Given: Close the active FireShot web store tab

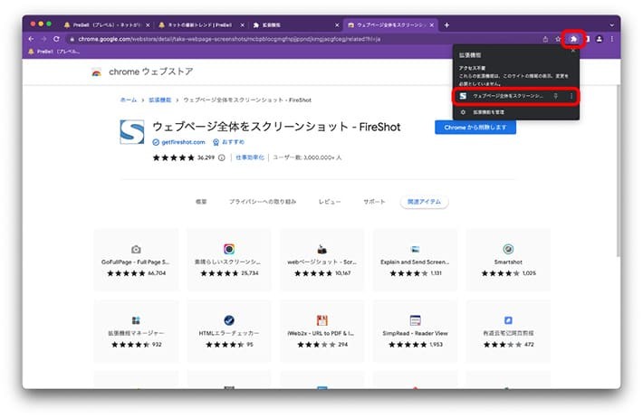Looking at the screenshot, I should (x=432, y=25).
